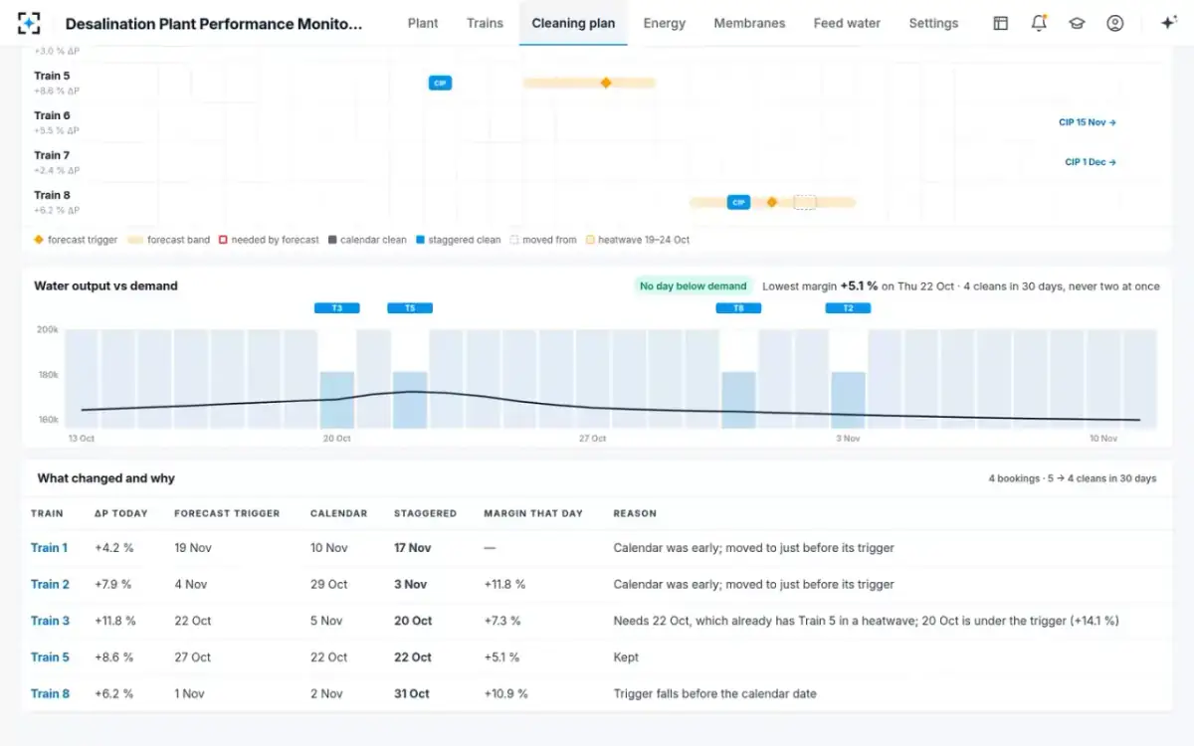Click the T2 clean marker above output chart

(848, 308)
